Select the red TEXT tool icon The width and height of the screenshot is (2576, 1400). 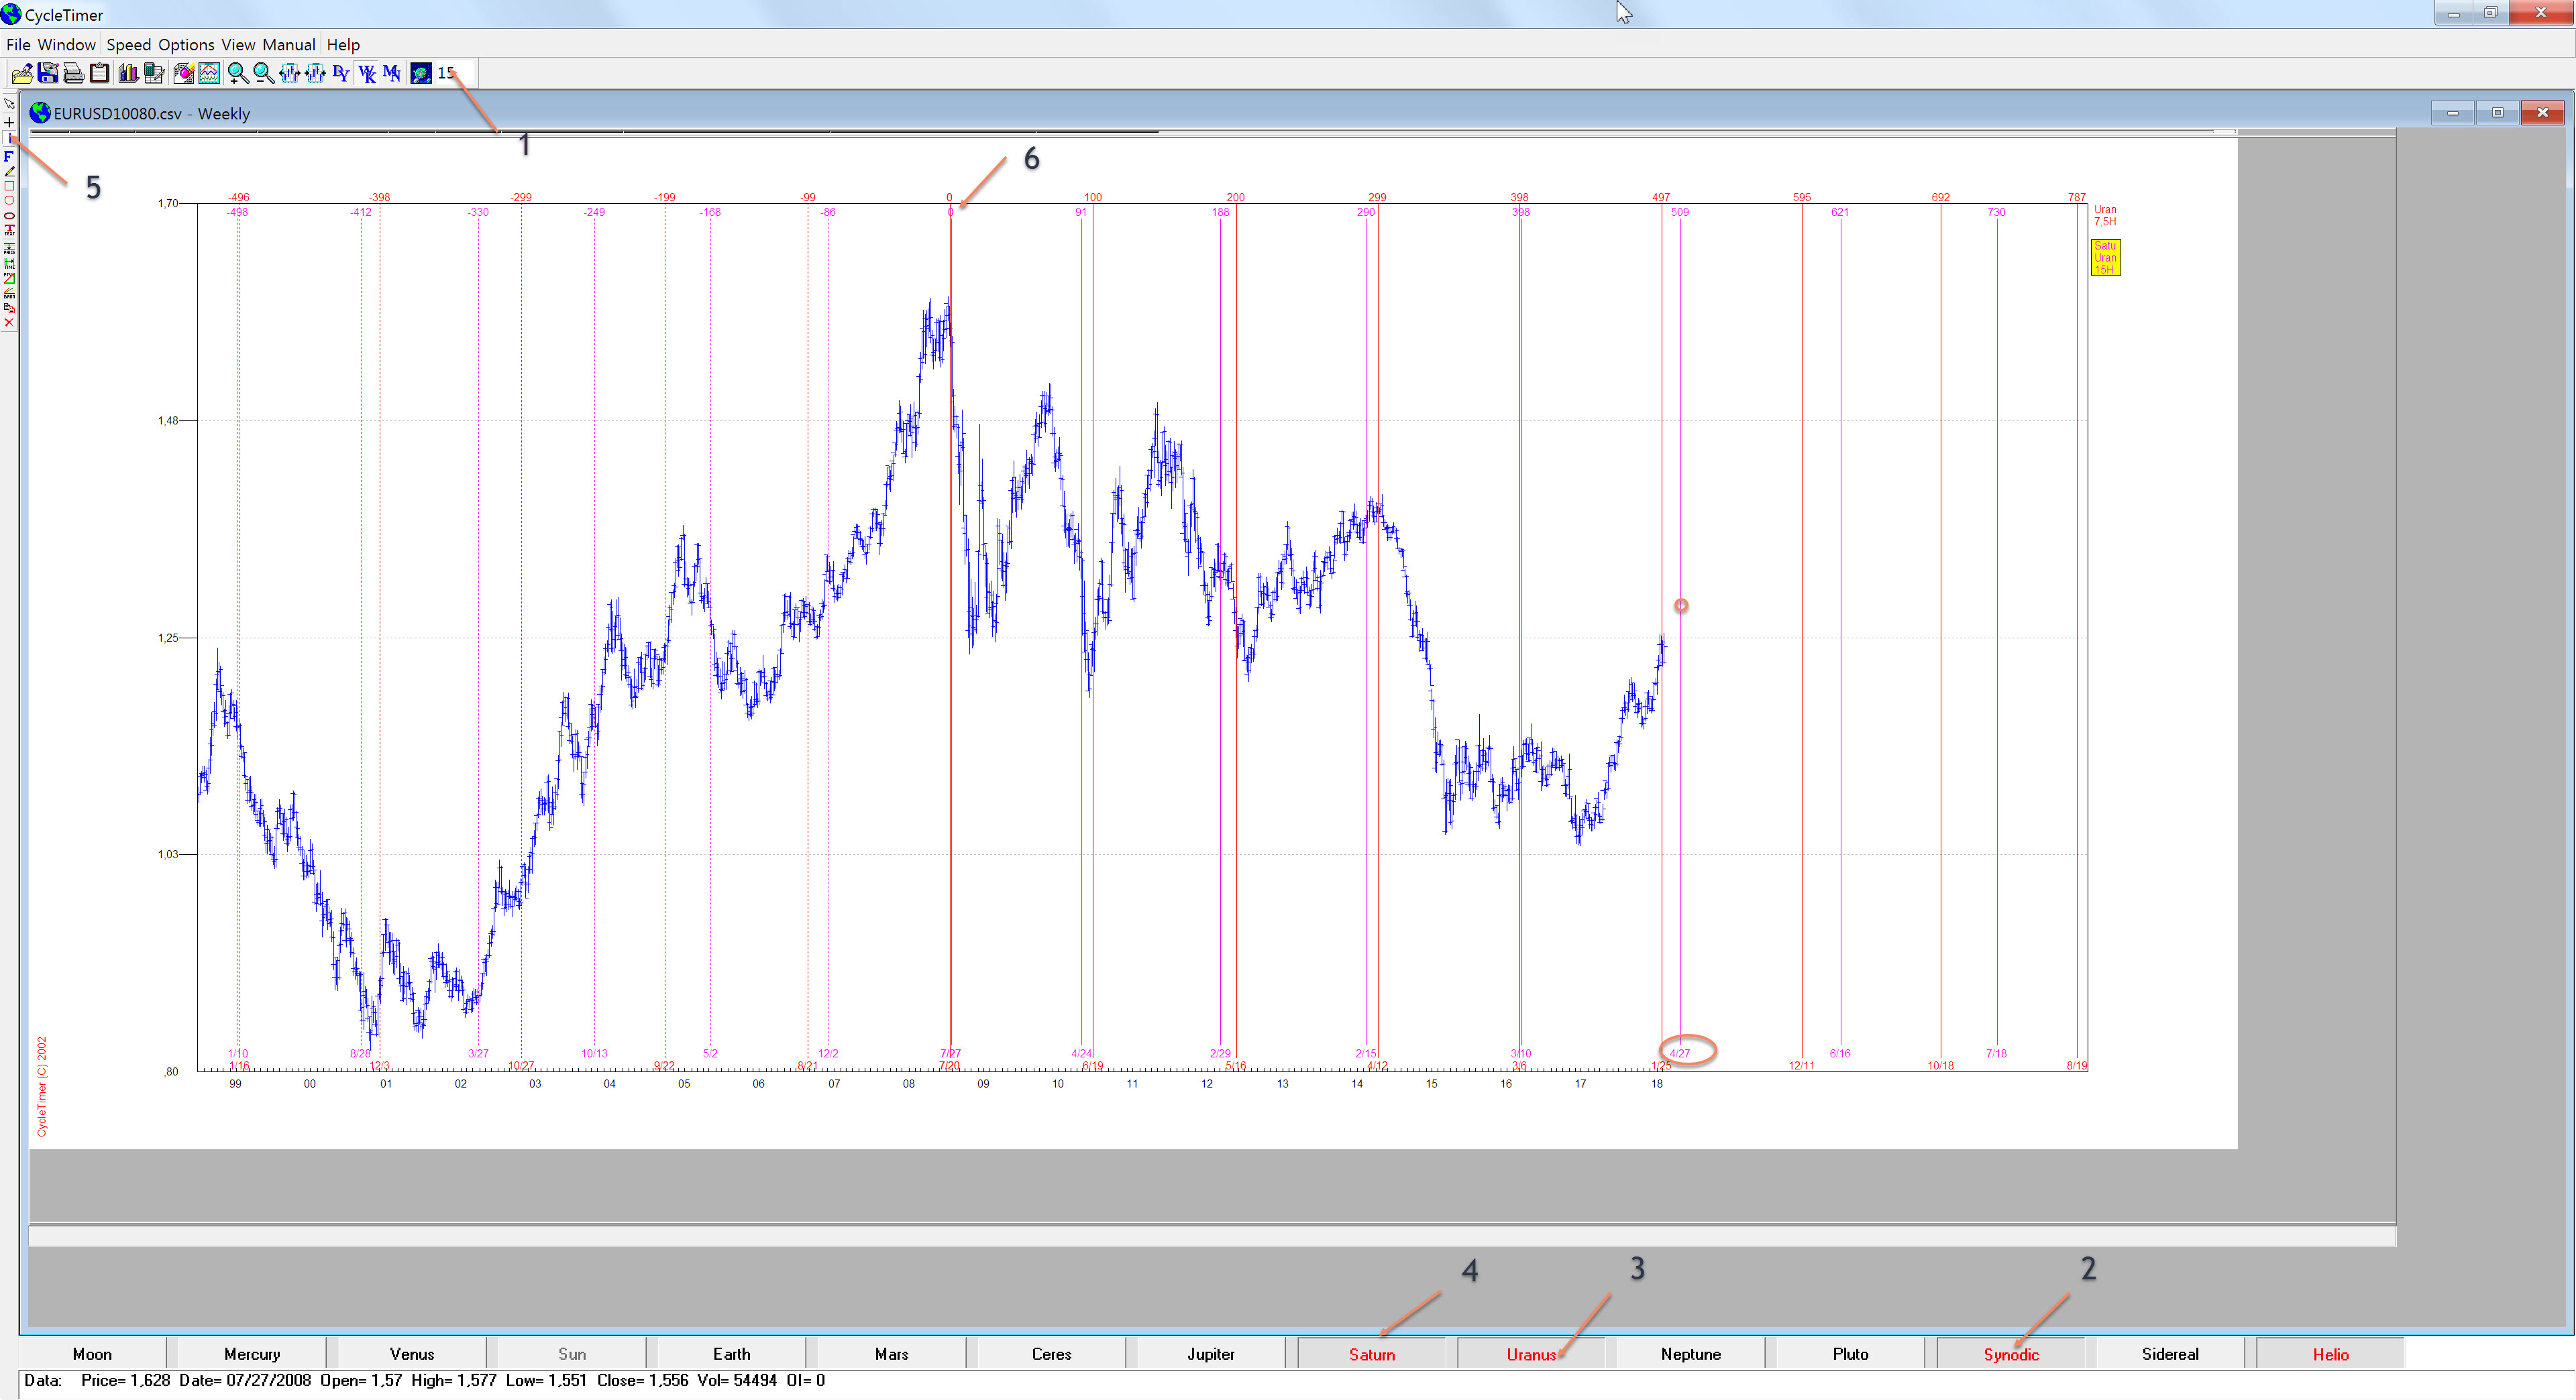9,230
